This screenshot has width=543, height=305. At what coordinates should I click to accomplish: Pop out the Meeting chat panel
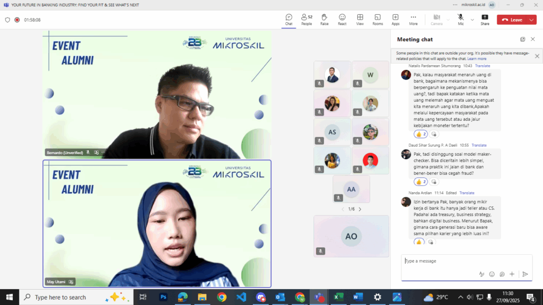tap(522, 39)
